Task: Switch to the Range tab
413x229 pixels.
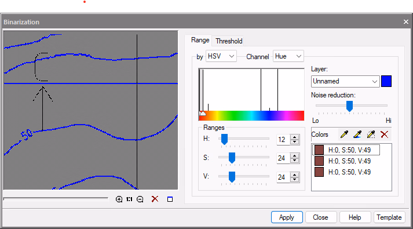Action: click(x=200, y=40)
